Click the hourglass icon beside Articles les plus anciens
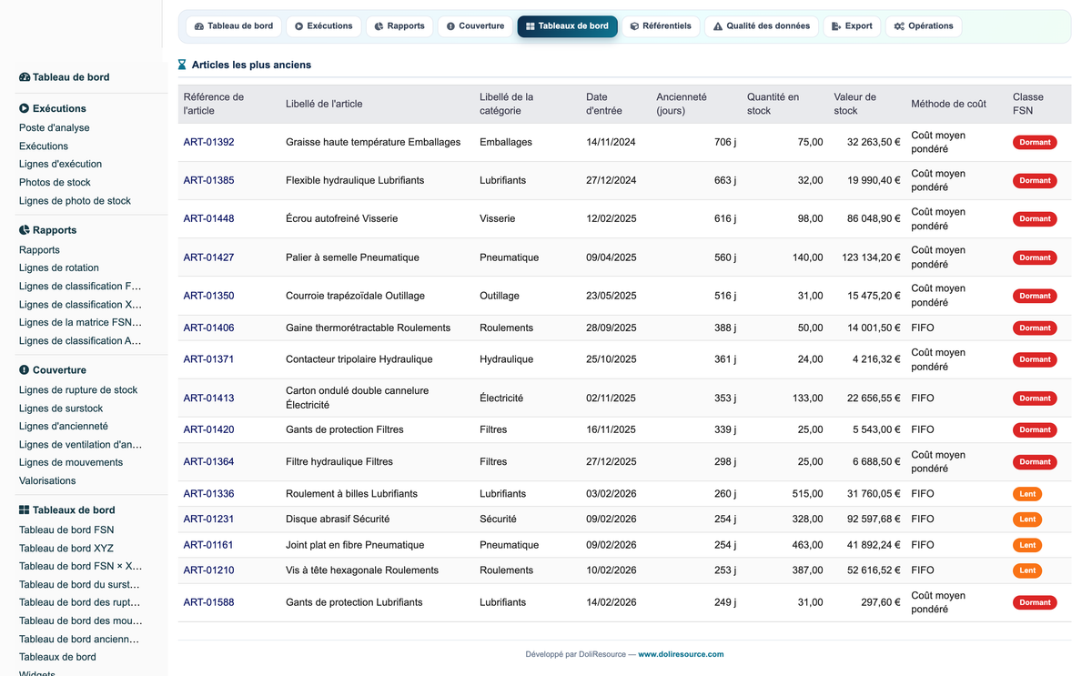Image resolution: width=1092 pixels, height=676 pixels. [x=182, y=65]
